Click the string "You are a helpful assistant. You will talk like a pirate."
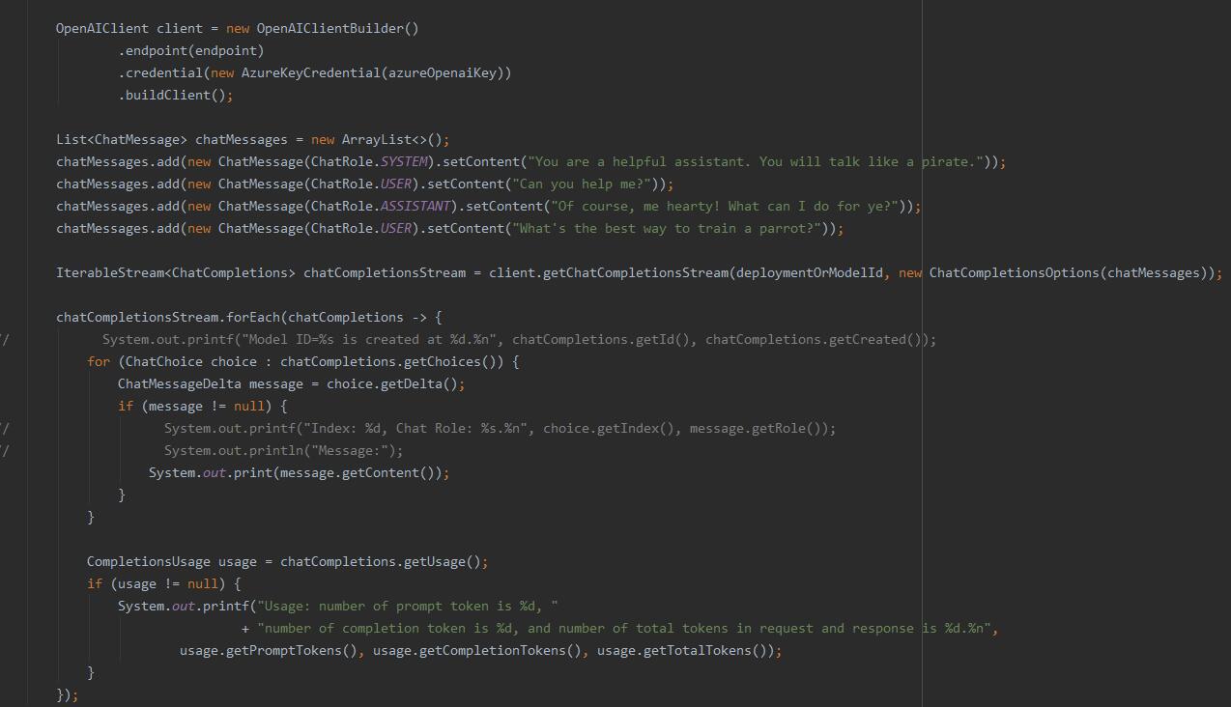 click(755, 161)
